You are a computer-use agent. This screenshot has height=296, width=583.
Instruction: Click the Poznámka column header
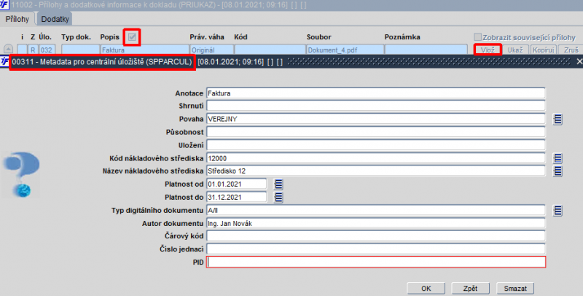(402, 36)
